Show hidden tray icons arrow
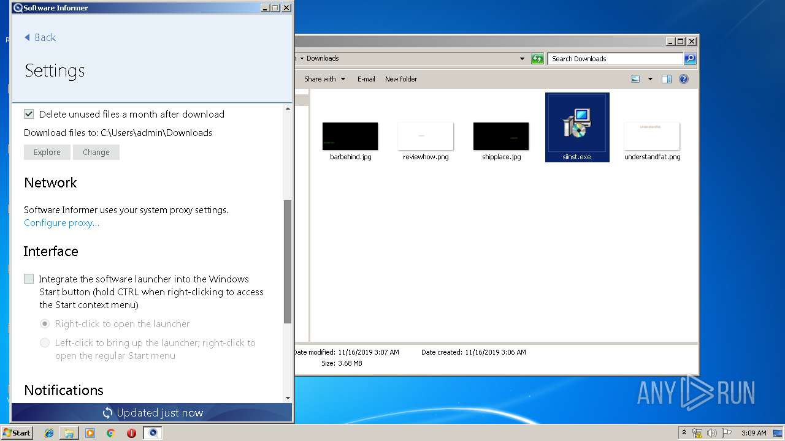 (x=684, y=433)
